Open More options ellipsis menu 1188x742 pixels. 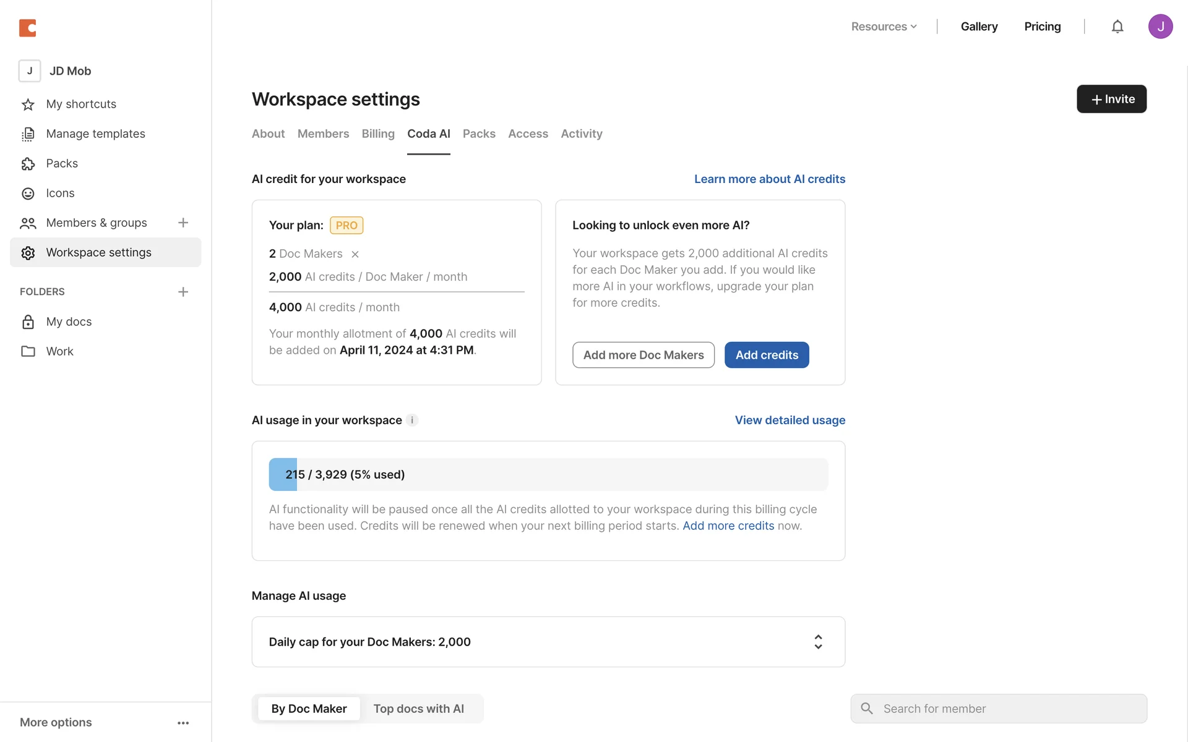click(183, 723)
